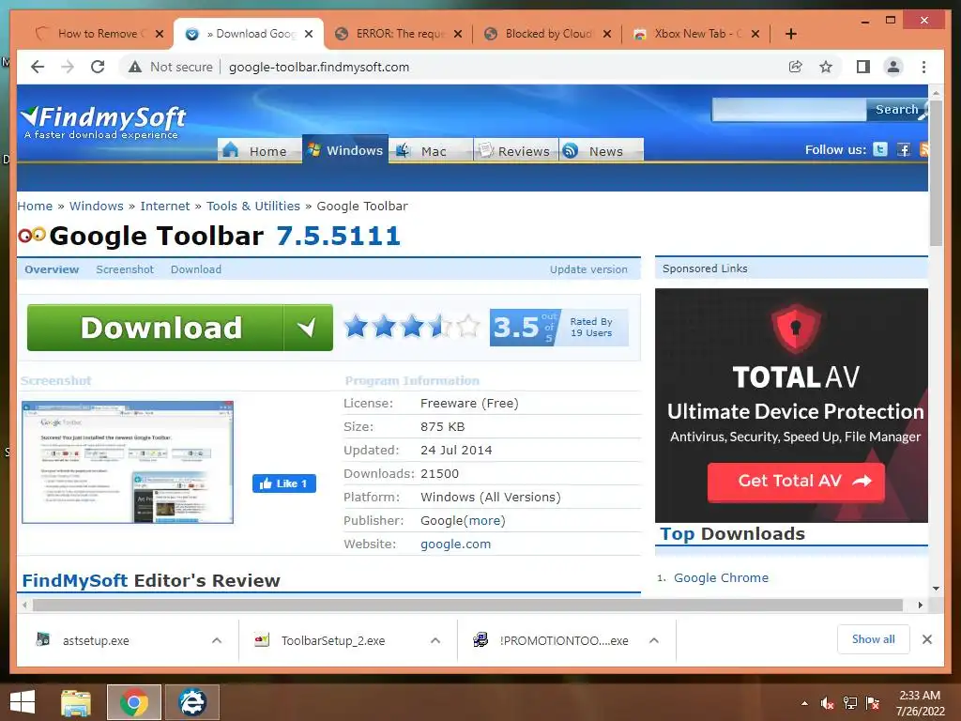Click the Action Center flag icon

tap(873, 703)
